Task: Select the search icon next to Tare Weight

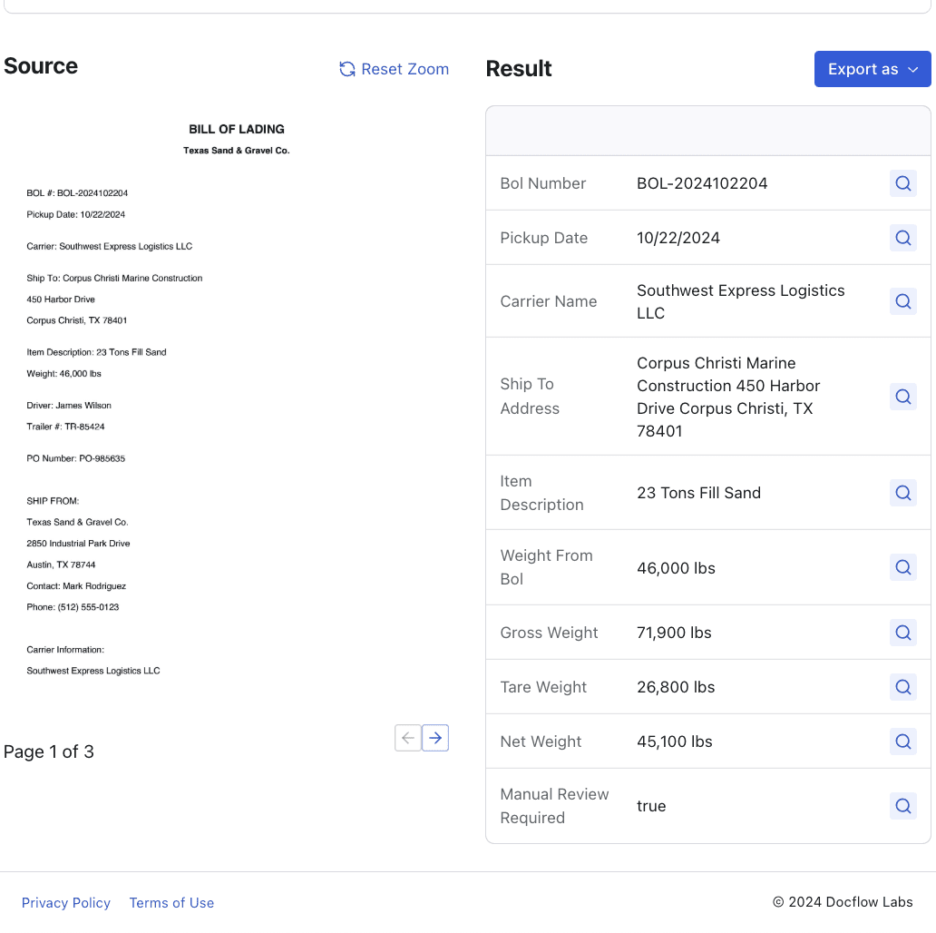Action: point(902,686)
